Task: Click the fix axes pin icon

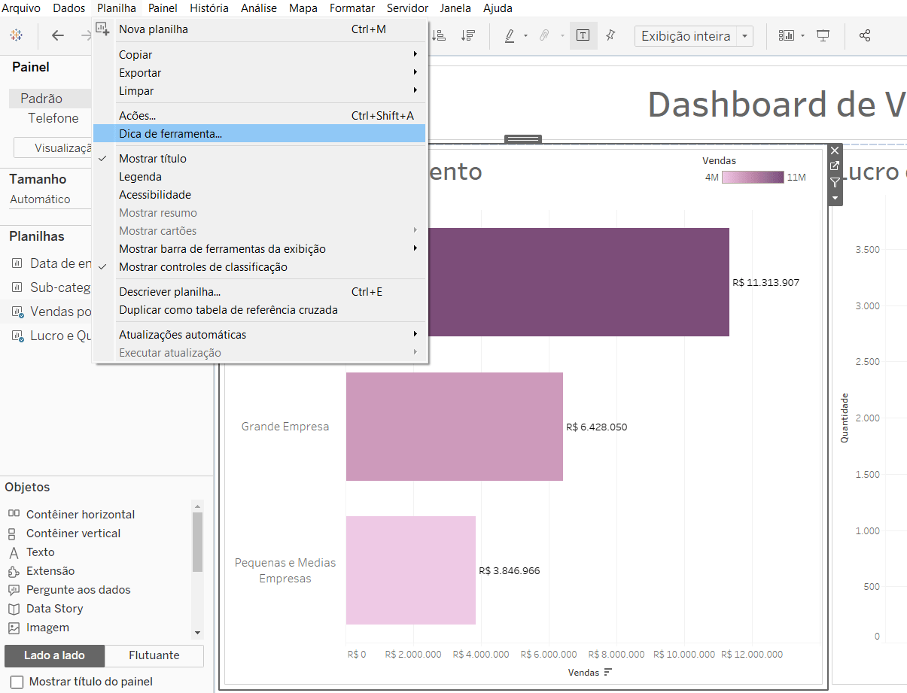Action: pos(610,35)
